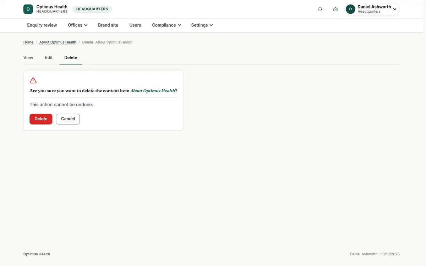The width and height of the screenshot is (426, 266).
Task: Expand the Offices dropdown menu
Action: [x=78, y=25]
